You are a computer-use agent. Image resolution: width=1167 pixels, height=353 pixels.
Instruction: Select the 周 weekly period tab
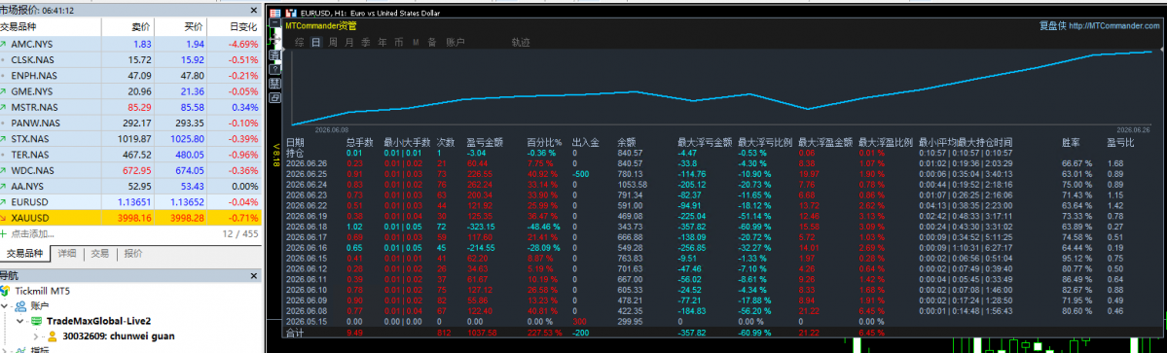(x=333, y=43)
